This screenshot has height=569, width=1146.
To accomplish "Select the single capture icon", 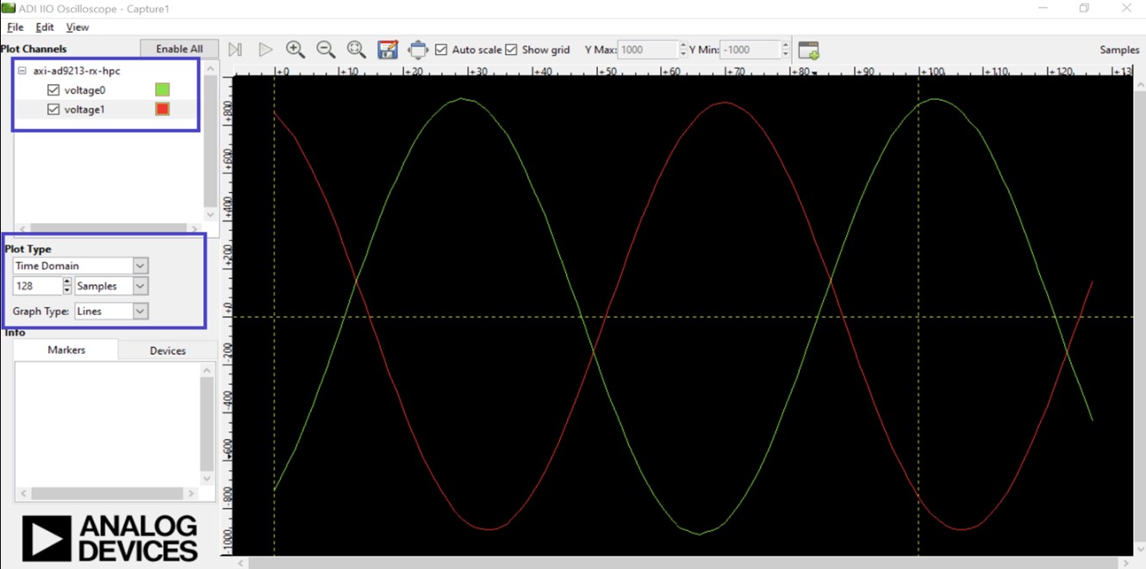I will (x=235, y=49).
